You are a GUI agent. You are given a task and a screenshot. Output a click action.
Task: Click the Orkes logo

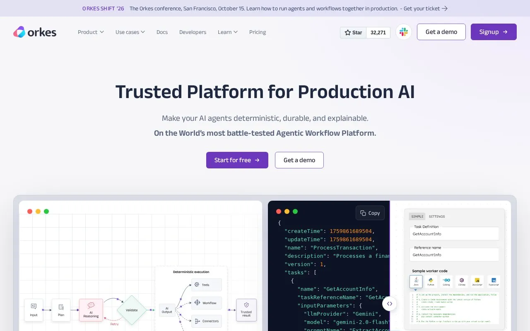(x=35, y=32)
